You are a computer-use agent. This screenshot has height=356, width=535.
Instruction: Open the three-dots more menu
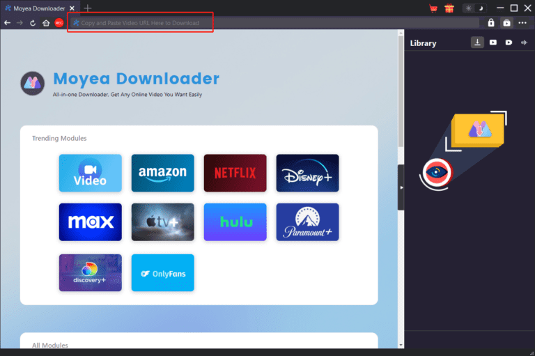coord(522,23)
